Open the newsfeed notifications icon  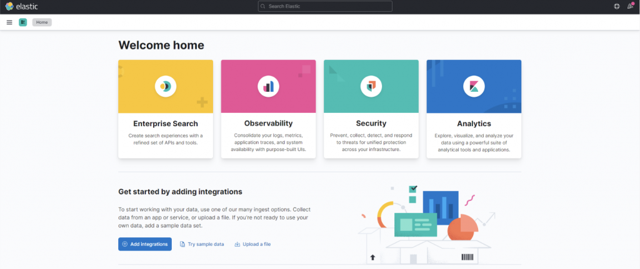coord(630,6)
